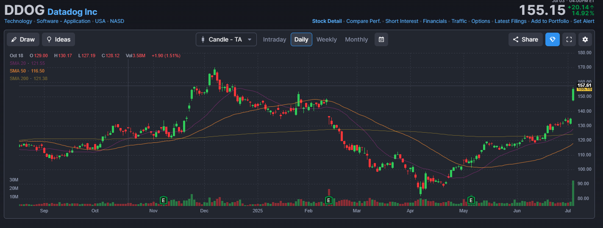Open the Short Interest link
The height and width of the screenshot is (228, 603).
point(402,21)
